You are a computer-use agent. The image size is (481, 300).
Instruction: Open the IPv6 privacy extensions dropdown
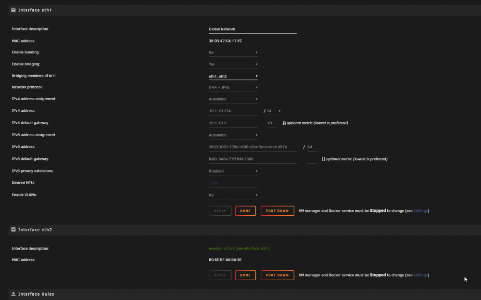pyautogui.click(x=233, y=171)
